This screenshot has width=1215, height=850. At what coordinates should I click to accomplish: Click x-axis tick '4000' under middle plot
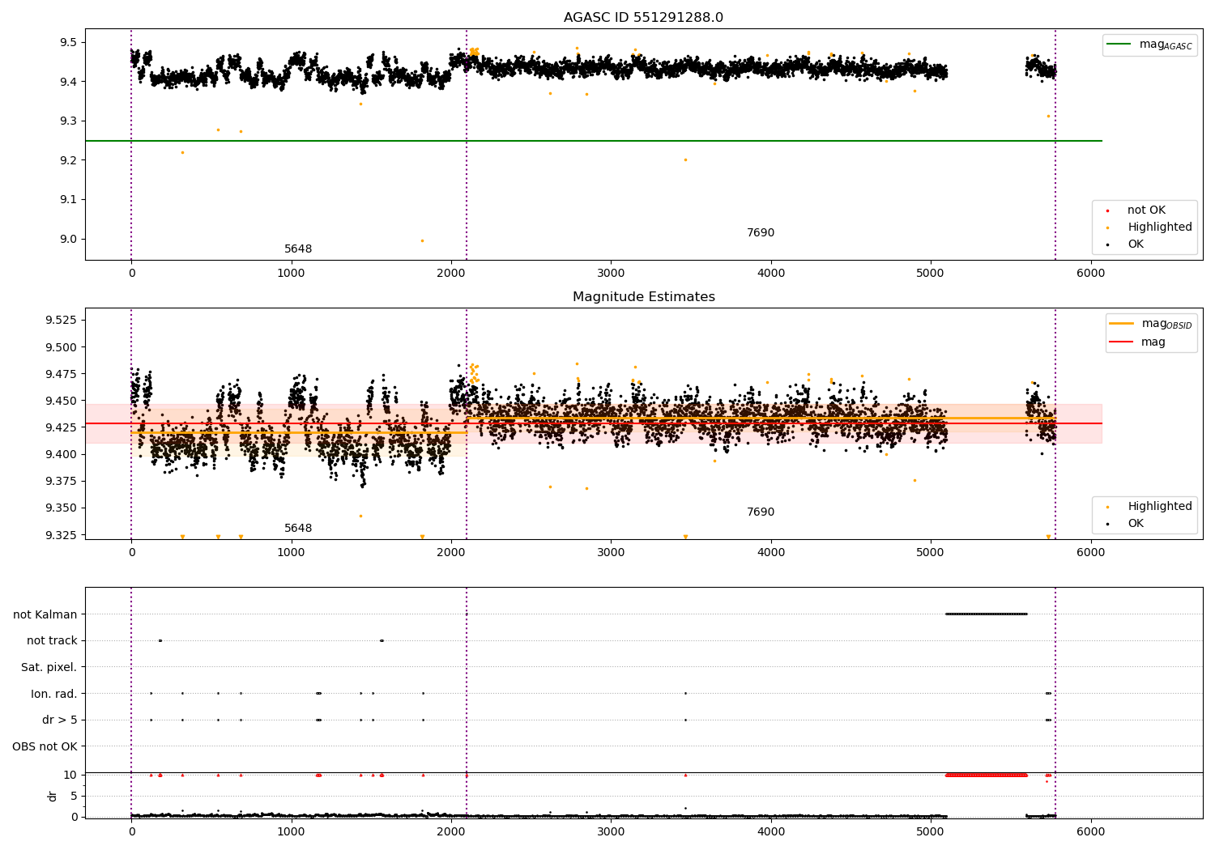(x=770, y=553)
